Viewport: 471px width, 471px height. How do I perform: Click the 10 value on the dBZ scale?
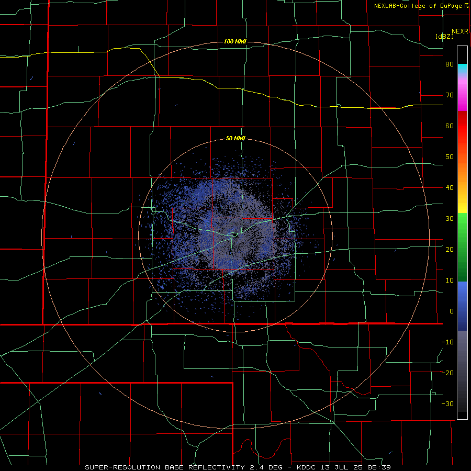[450, 281]
